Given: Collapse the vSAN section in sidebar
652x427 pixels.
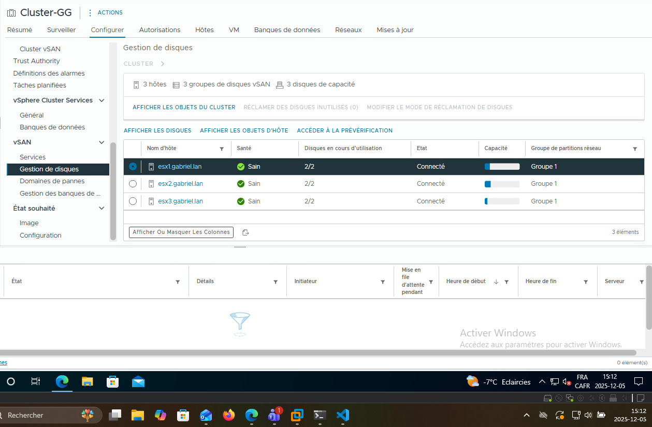Looking at the screenshot, I should [102, 142].
